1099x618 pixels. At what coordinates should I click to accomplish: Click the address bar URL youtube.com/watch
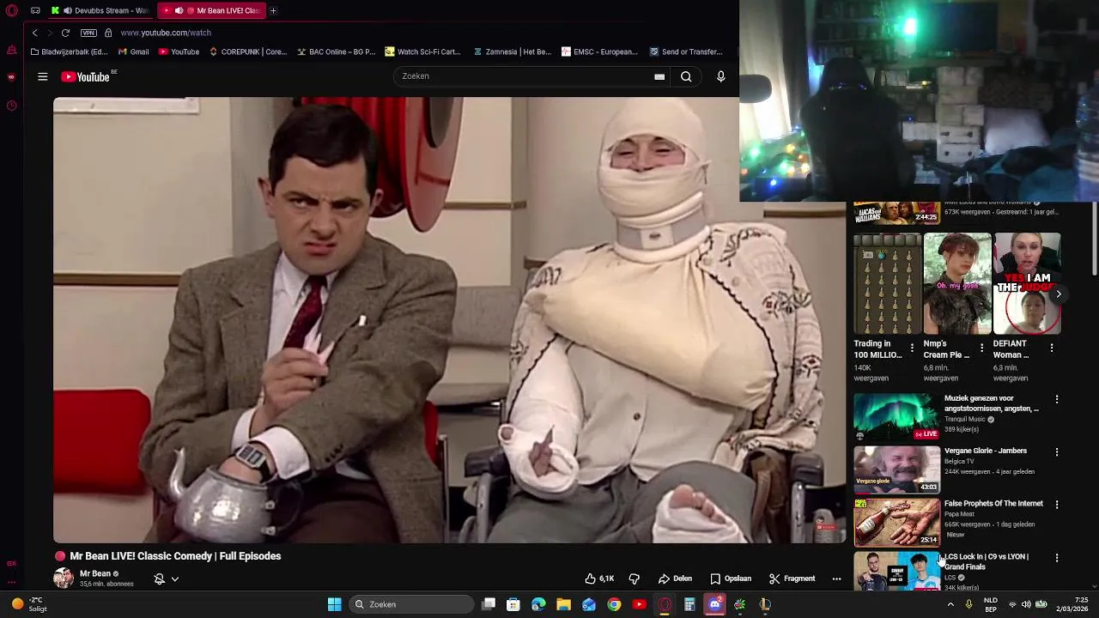[166, 33]
